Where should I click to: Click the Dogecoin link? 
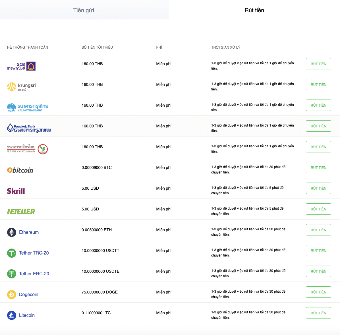(29, 294)
